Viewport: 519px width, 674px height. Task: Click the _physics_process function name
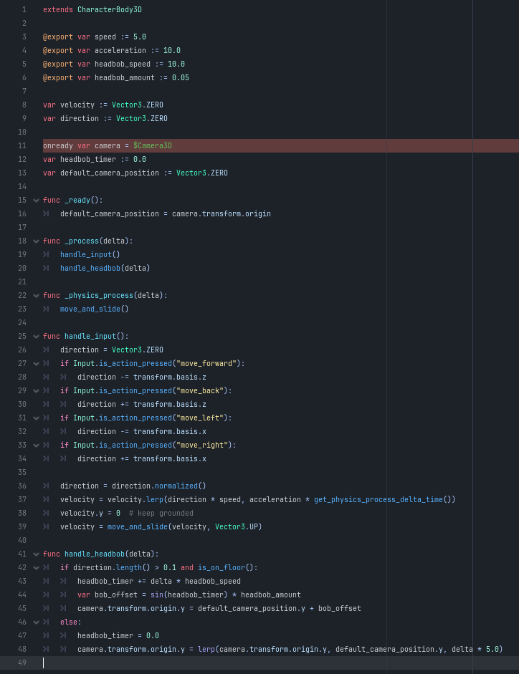pos(99,296)
